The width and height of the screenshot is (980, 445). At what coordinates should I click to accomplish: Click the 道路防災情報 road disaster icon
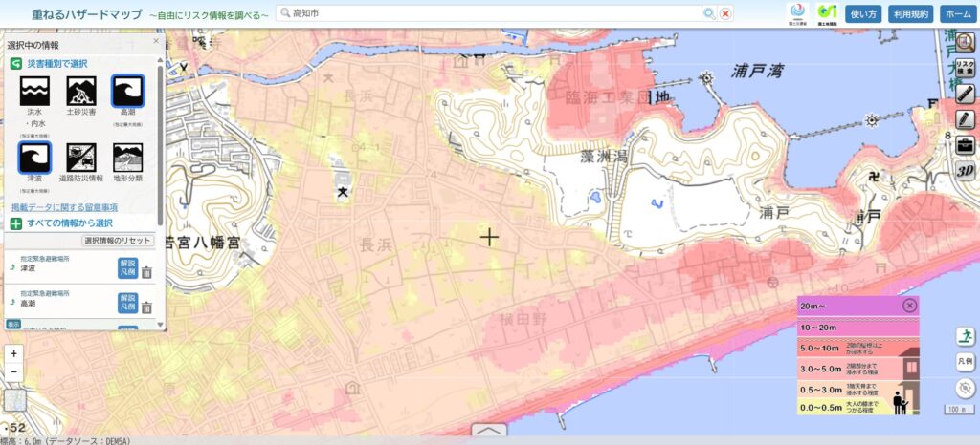click(x=81, y=158)
